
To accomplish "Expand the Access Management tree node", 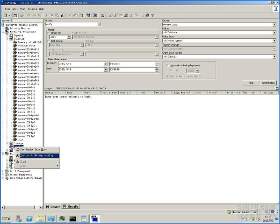I will coord(3,175).
